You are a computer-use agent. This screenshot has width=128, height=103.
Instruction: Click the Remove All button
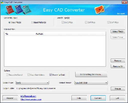pos(118,66)
